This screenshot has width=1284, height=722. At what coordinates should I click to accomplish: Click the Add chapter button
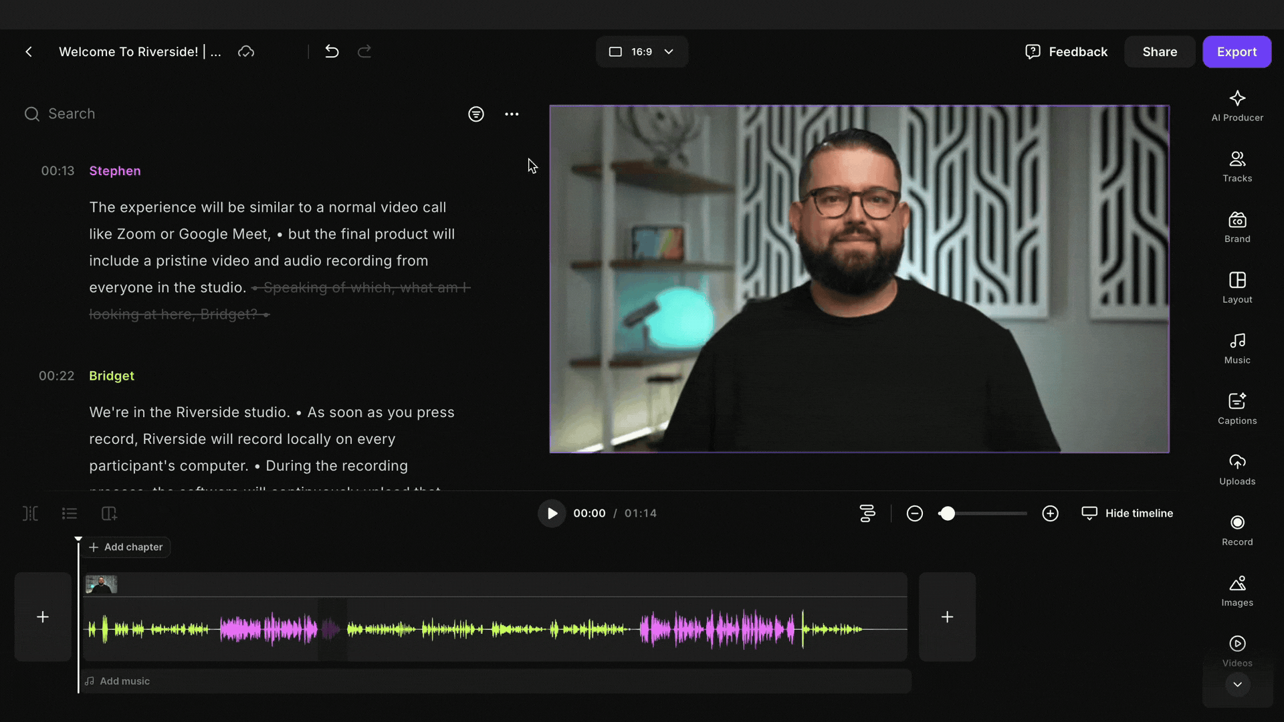pos(126,547)
